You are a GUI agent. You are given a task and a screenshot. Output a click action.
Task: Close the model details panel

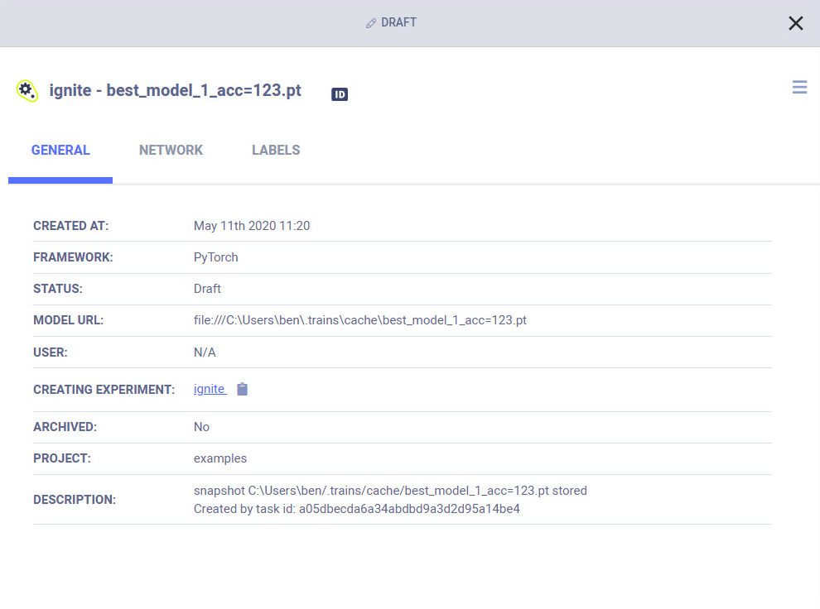click(795, 23)
